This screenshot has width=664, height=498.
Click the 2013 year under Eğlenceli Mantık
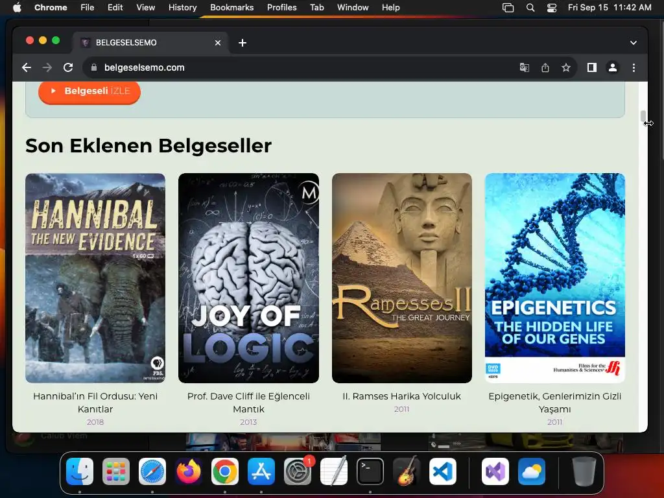tap(248, 421)
